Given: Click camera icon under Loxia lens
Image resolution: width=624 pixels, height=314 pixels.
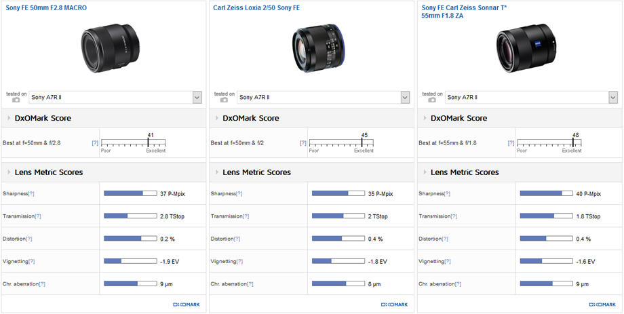Looking at the screenshot, I should click(x=224, y=100).
